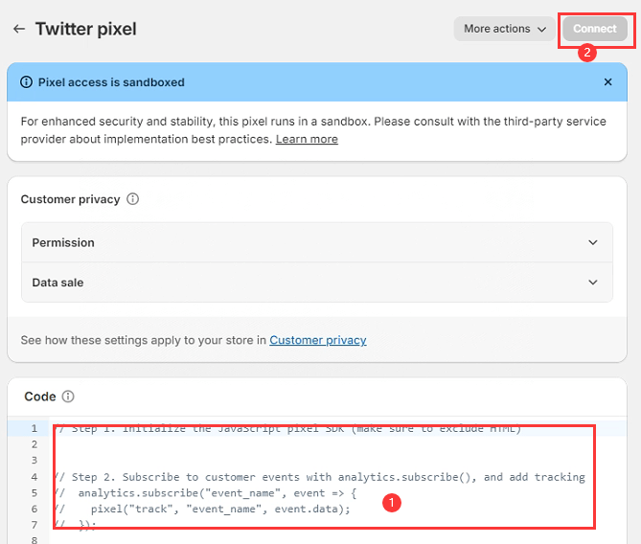Click the Twitter pixel page title
Image resolution: width=641 pixels, height=544 pixels.
click(x=86, y=29)
